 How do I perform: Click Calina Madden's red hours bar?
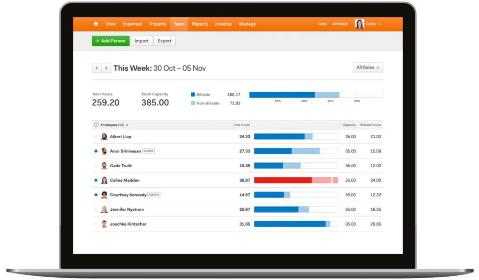tap(283, 180)
